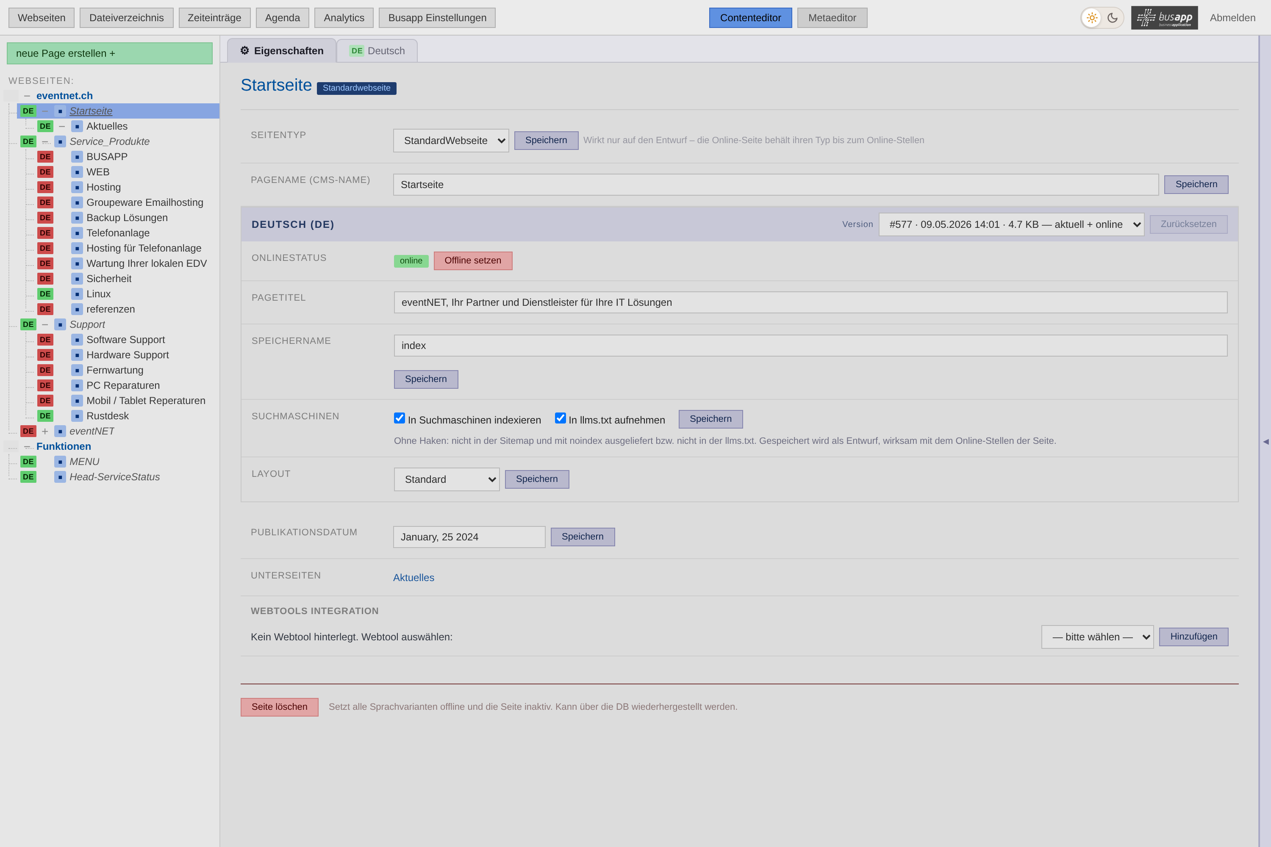The width and height of the screenshot is (1271, 847).
Task: Switch to dark mode moon icon
Action: point(1113,18)
